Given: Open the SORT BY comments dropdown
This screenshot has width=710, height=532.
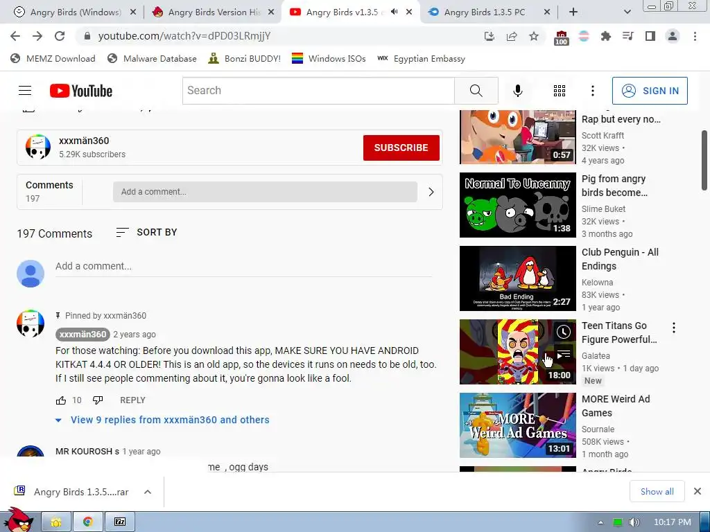Looking at the screenshot, I should click(x=146, y=232).
